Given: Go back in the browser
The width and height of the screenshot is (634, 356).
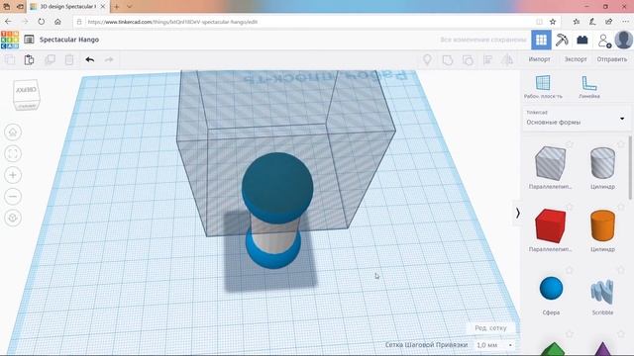Looking at the screenshot, I should [8, 22].
